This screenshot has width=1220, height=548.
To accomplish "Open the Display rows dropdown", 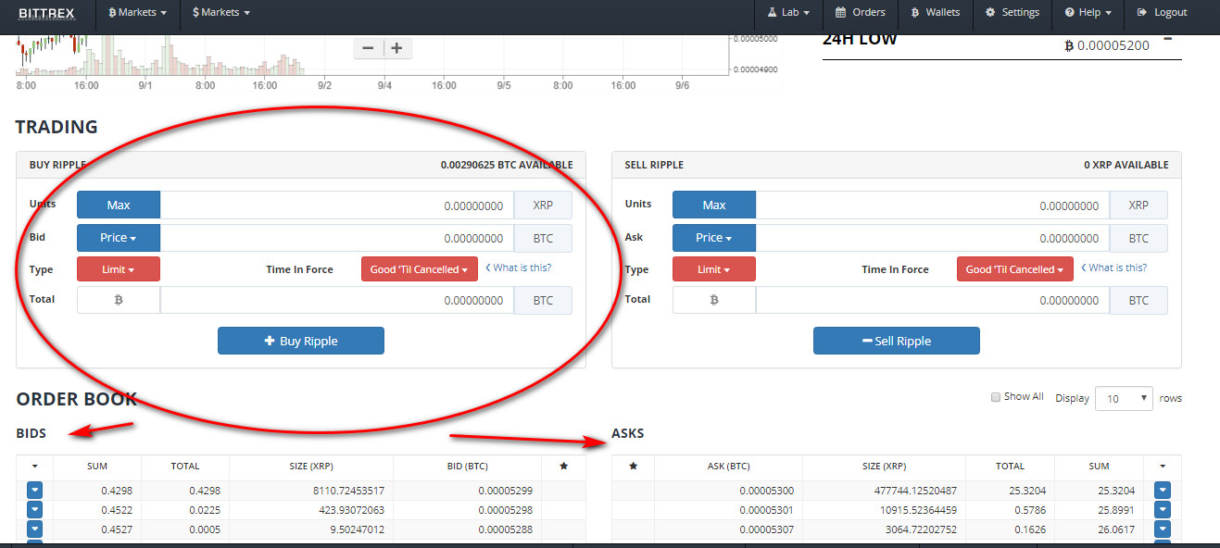I will pos(1124,398).
